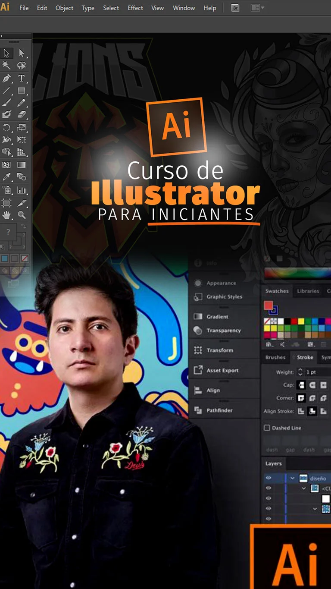331x589 pixels.
Task: Select the Selection tool (black arrow)
Action: point(6,53)
